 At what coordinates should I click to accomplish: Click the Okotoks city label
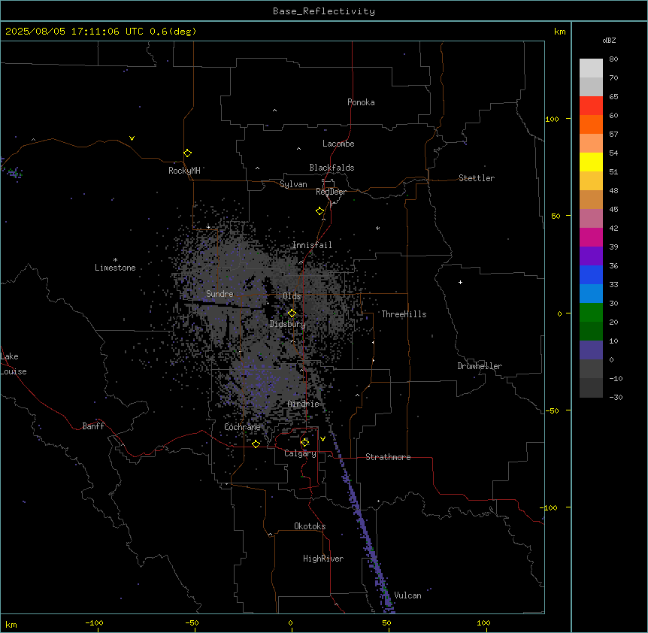click(x=310, y=526)
